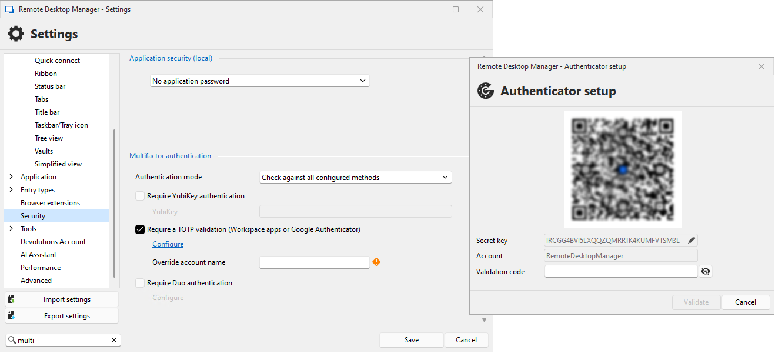The width and height of the screenshot is (775, 353).
Task: Click the Authenticator logo icon in dialog header
Action: click(x=486, y=91)
